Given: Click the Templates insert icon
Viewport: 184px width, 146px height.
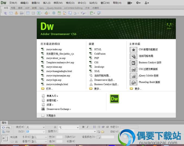Looking at the screenshot, I should (91, 13).
